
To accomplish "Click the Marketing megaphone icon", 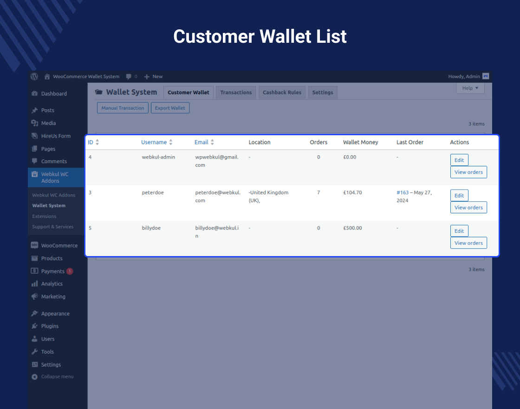I will (34, 297).
